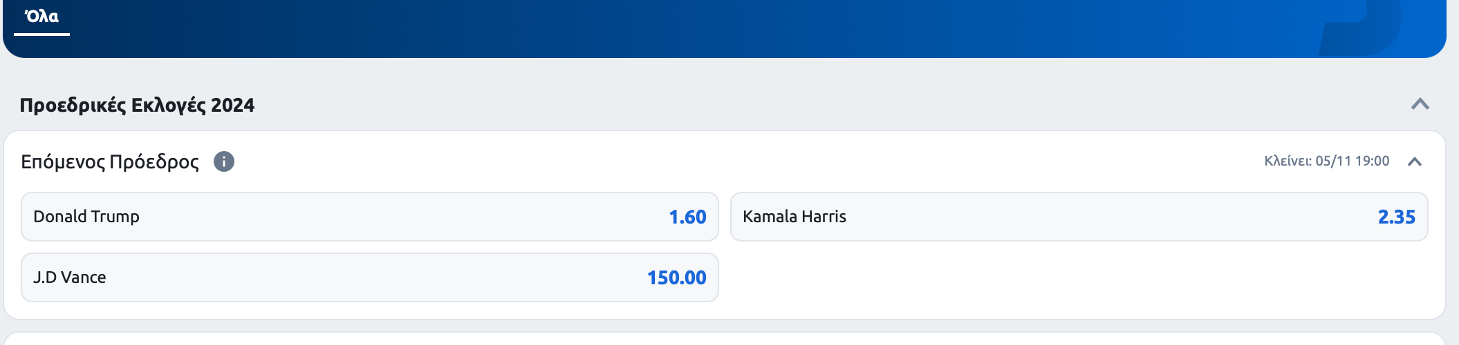Viewport: 1459px width, 345px height.
Task: Click the Προεδρικές Εκλογές 2024 heading
Action: [x=137, y=105]
